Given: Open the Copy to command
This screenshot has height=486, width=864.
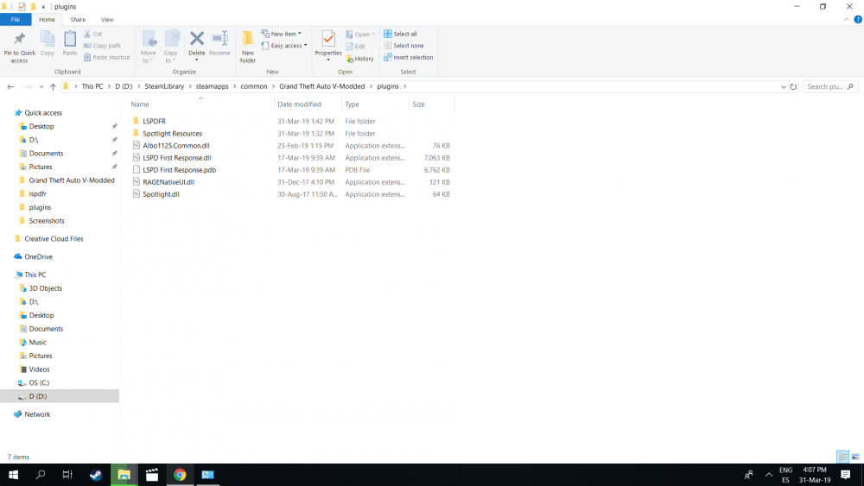Looking at the screenshot, I should point(171,47).
